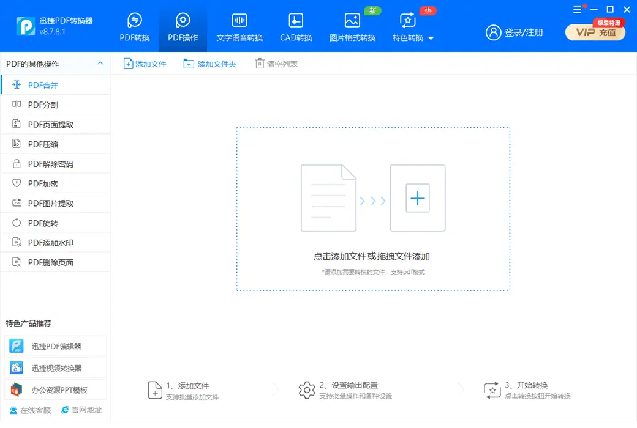This screenshot has height=428, width=637.
Task: Open the 迅捷PDF编辑器 recommendation
Action: pos(56,346)
